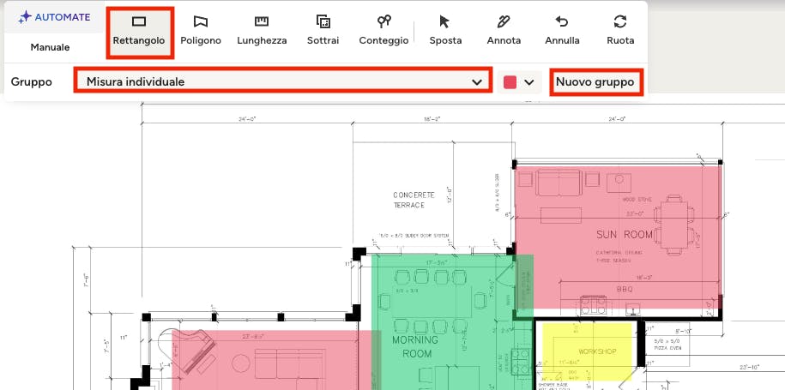
Task: Pick the Conteggio count tool
Action: coord(383,31)
